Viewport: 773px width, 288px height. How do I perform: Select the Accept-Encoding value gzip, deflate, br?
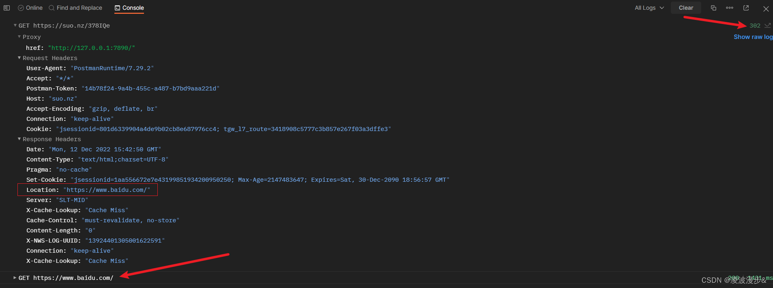tap(123, 109)
